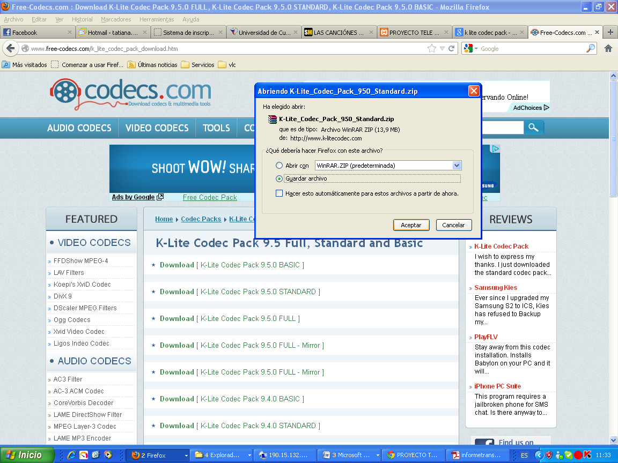Show hidden system tray icons
Viewport: 618px width, 463px height.
click(539, 455)
